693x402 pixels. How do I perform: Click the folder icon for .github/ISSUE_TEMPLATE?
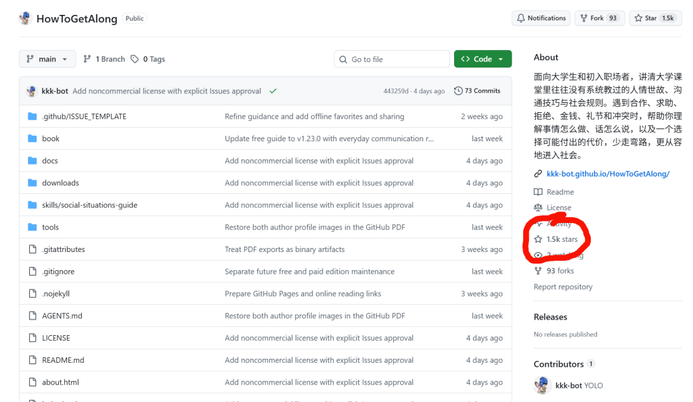[32, 116]
